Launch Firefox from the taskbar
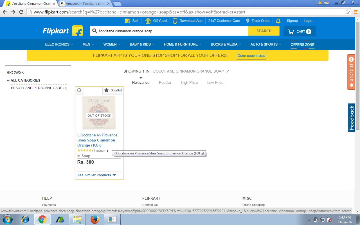This screenshot has height=225, width=360. tap(94, 219)
